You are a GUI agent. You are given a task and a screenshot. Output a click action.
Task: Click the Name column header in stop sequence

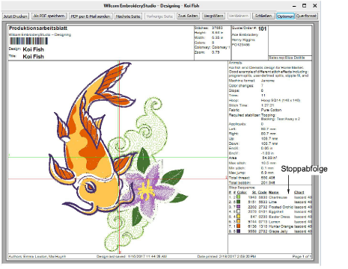pyautogui.click(x=274, y=193)
